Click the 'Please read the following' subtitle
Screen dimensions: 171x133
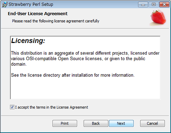pyautogui.click(x=56, y=21)
